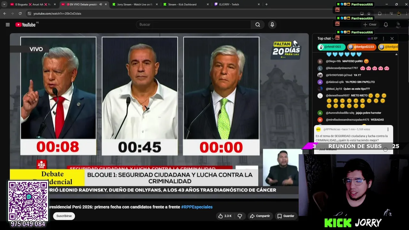Start voice search with the microphone icon
This screenshot has height=230, width=409.
272,25
